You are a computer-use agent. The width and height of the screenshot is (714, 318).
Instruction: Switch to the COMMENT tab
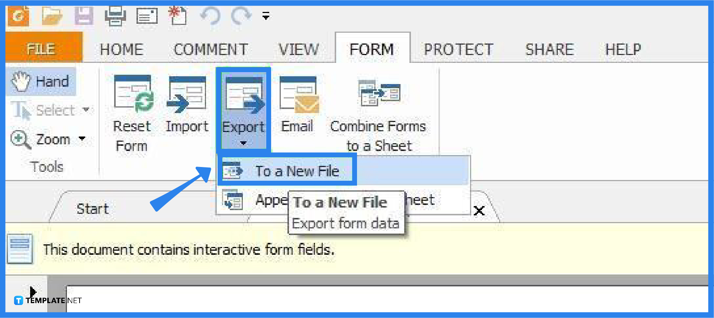pyautogui.click(x=211, y=48)
